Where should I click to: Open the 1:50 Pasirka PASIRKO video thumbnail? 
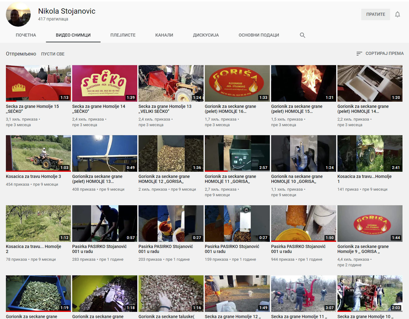coord(304,224)
